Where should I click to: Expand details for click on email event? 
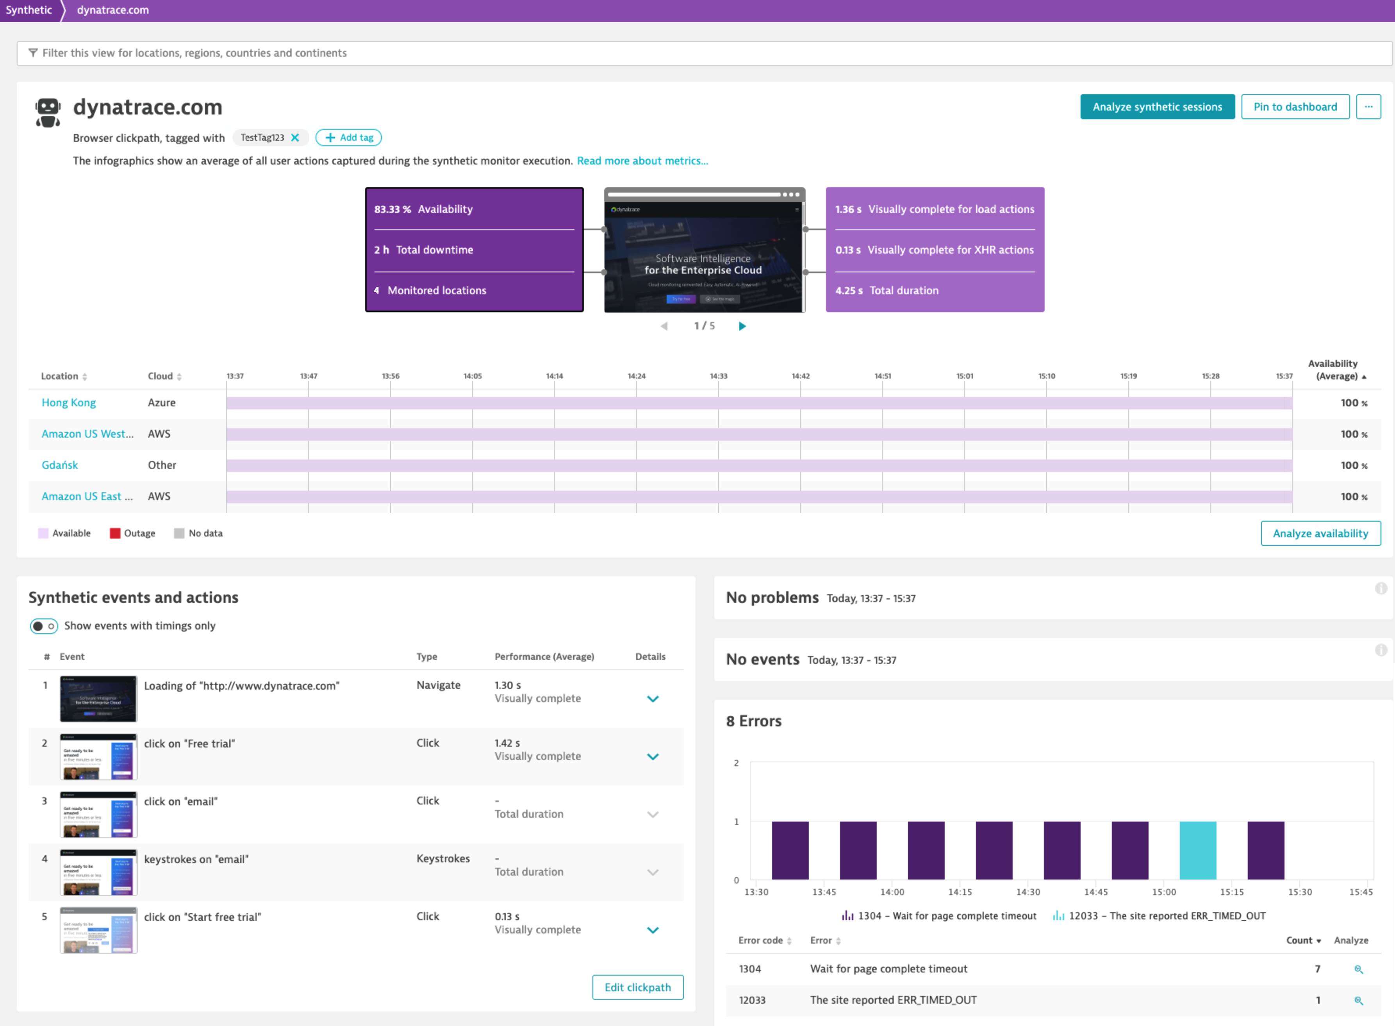653,814
